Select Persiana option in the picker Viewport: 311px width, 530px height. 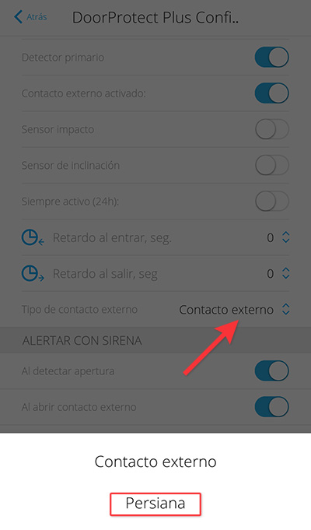(155, 504)
